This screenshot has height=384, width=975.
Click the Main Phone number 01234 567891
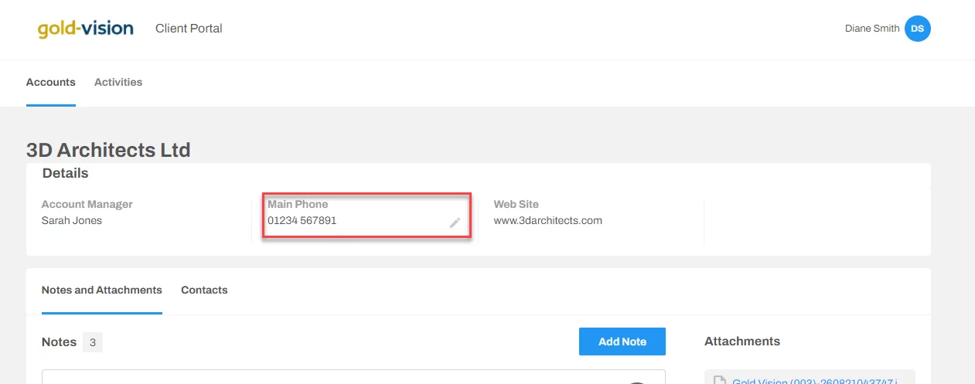tap(302, 220)
